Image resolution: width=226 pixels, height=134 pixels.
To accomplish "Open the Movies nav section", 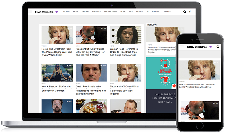I will point(140,12).
